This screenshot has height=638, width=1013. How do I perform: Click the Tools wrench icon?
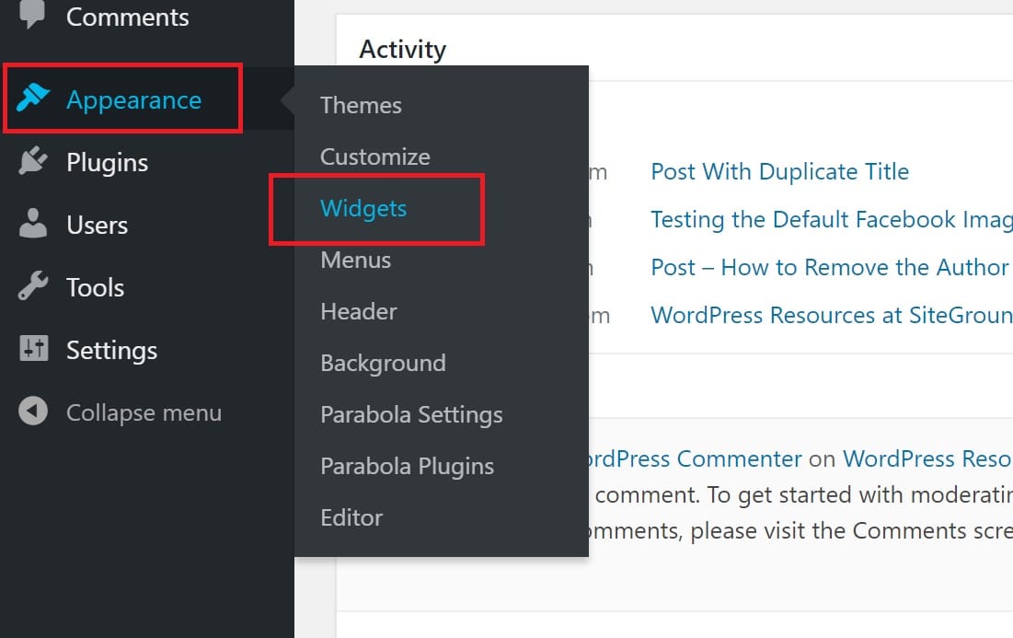coord(33,287)
